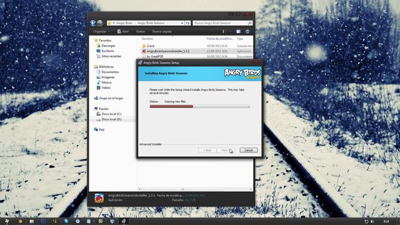Open the recent pages dropdown beside Forward
The width and height of the screenshot is (400, 225).
tap(104, 23)
